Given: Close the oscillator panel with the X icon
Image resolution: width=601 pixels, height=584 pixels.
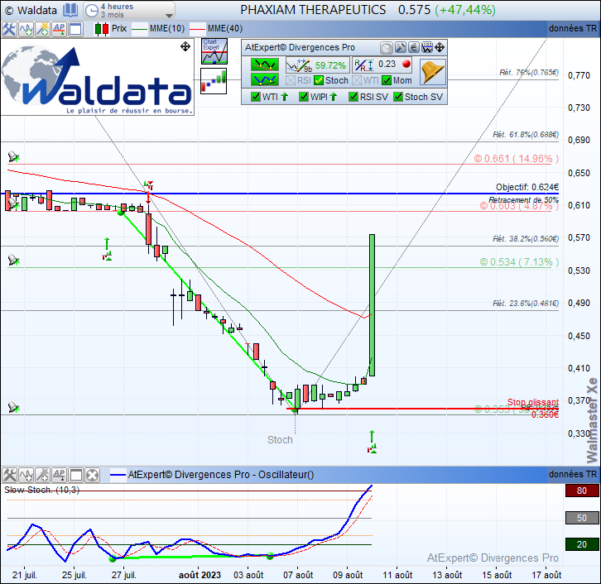Looking at the screenshot, I should (x=92, y=476).
